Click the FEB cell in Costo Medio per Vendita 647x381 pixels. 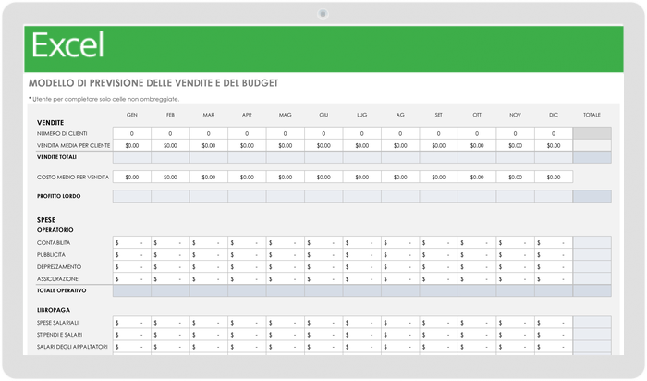(x=170, y=177)
